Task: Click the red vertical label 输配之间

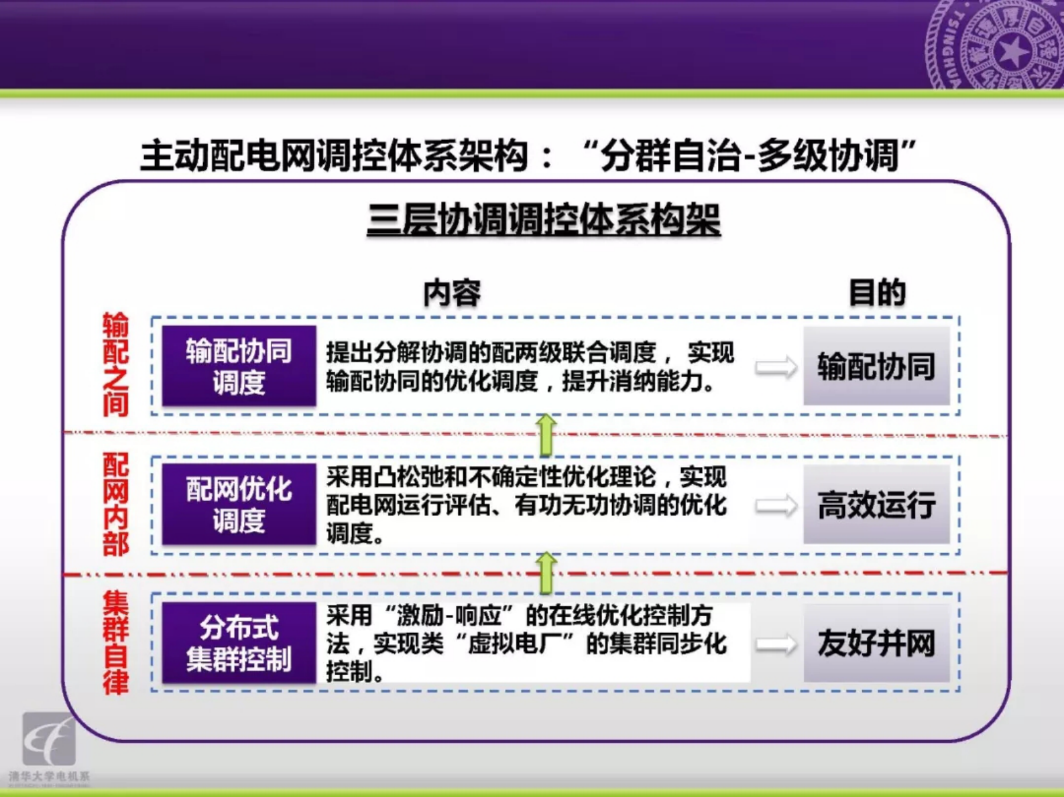Action: pyautogui.click(x=115, y=365)
